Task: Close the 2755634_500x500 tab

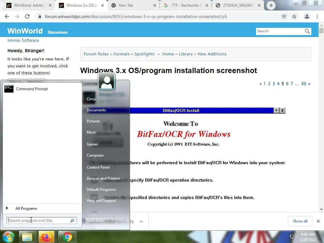Action: click(x=259, y=5)
